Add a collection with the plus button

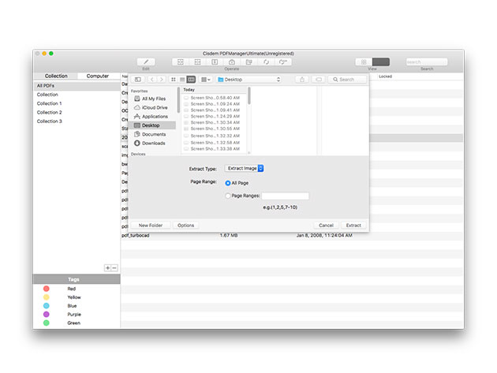click(x=108, y=268)
